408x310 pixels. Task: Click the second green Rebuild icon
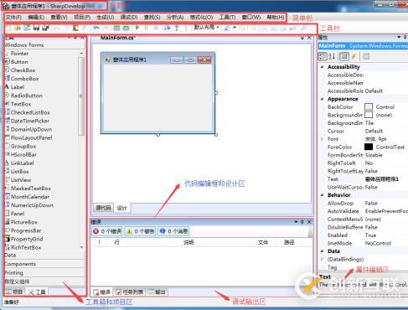[126, 28]
